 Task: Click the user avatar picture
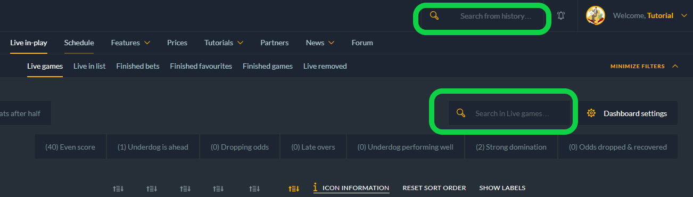pos(596,16)
